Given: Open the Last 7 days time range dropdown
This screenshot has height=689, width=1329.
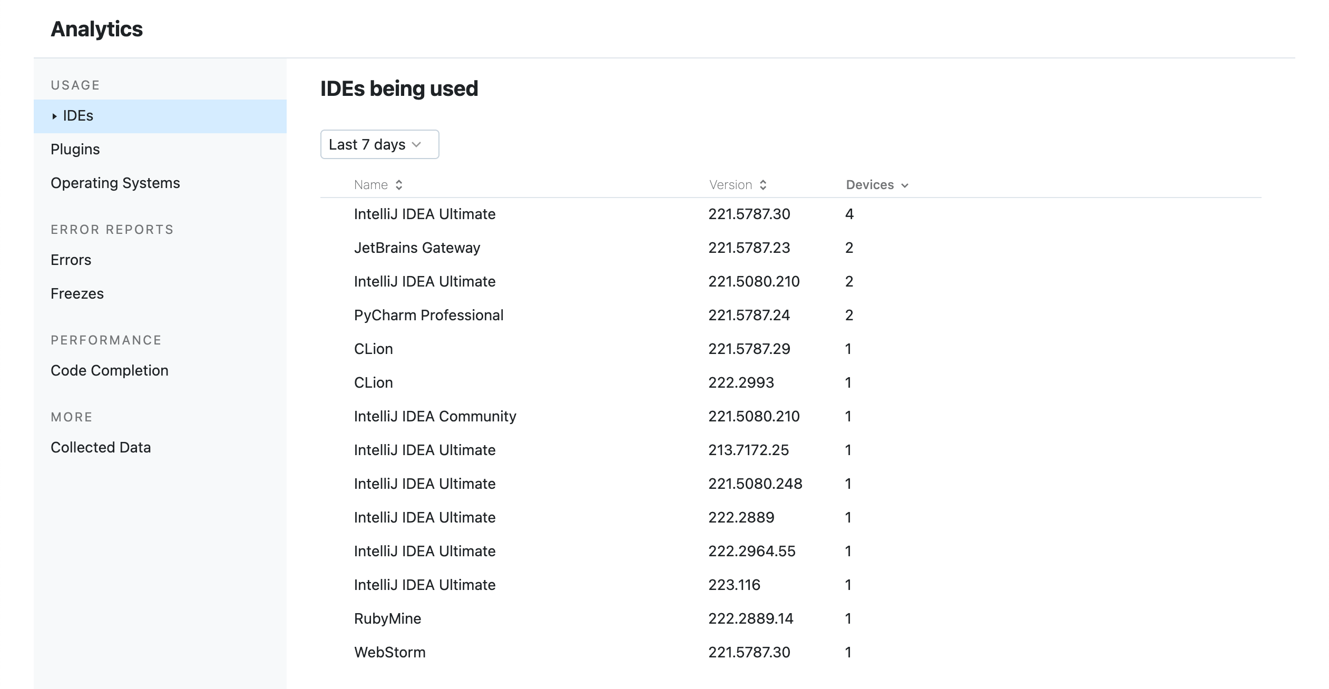Looking at the screenshot, I should [379, 144].
